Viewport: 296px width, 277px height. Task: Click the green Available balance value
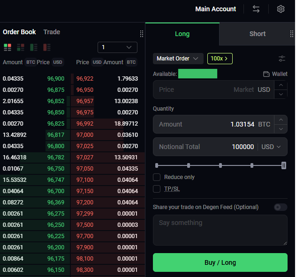pyautogui.click(x=197, y=74)
